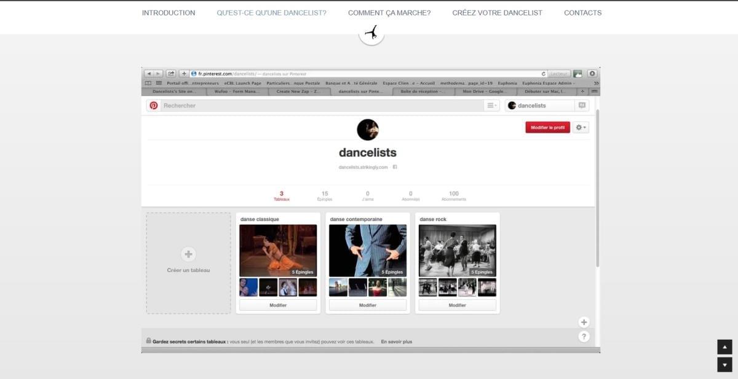
Task: Open the categories list dropdown beside search
Action: pos(490,105)
